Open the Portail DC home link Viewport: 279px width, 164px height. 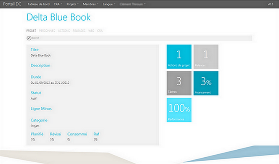12,4
